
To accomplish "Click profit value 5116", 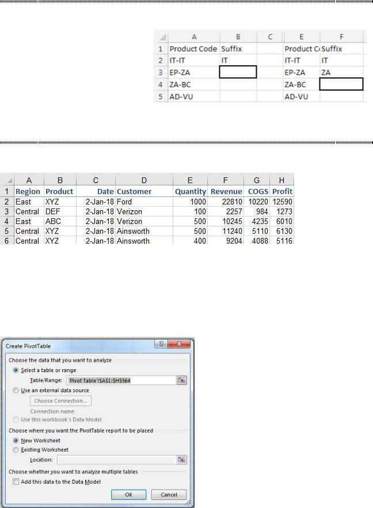I will (281, 241).
